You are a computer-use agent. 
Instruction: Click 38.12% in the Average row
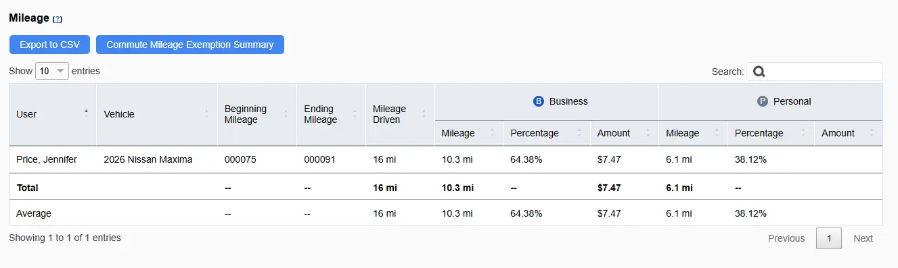[750, 213]
